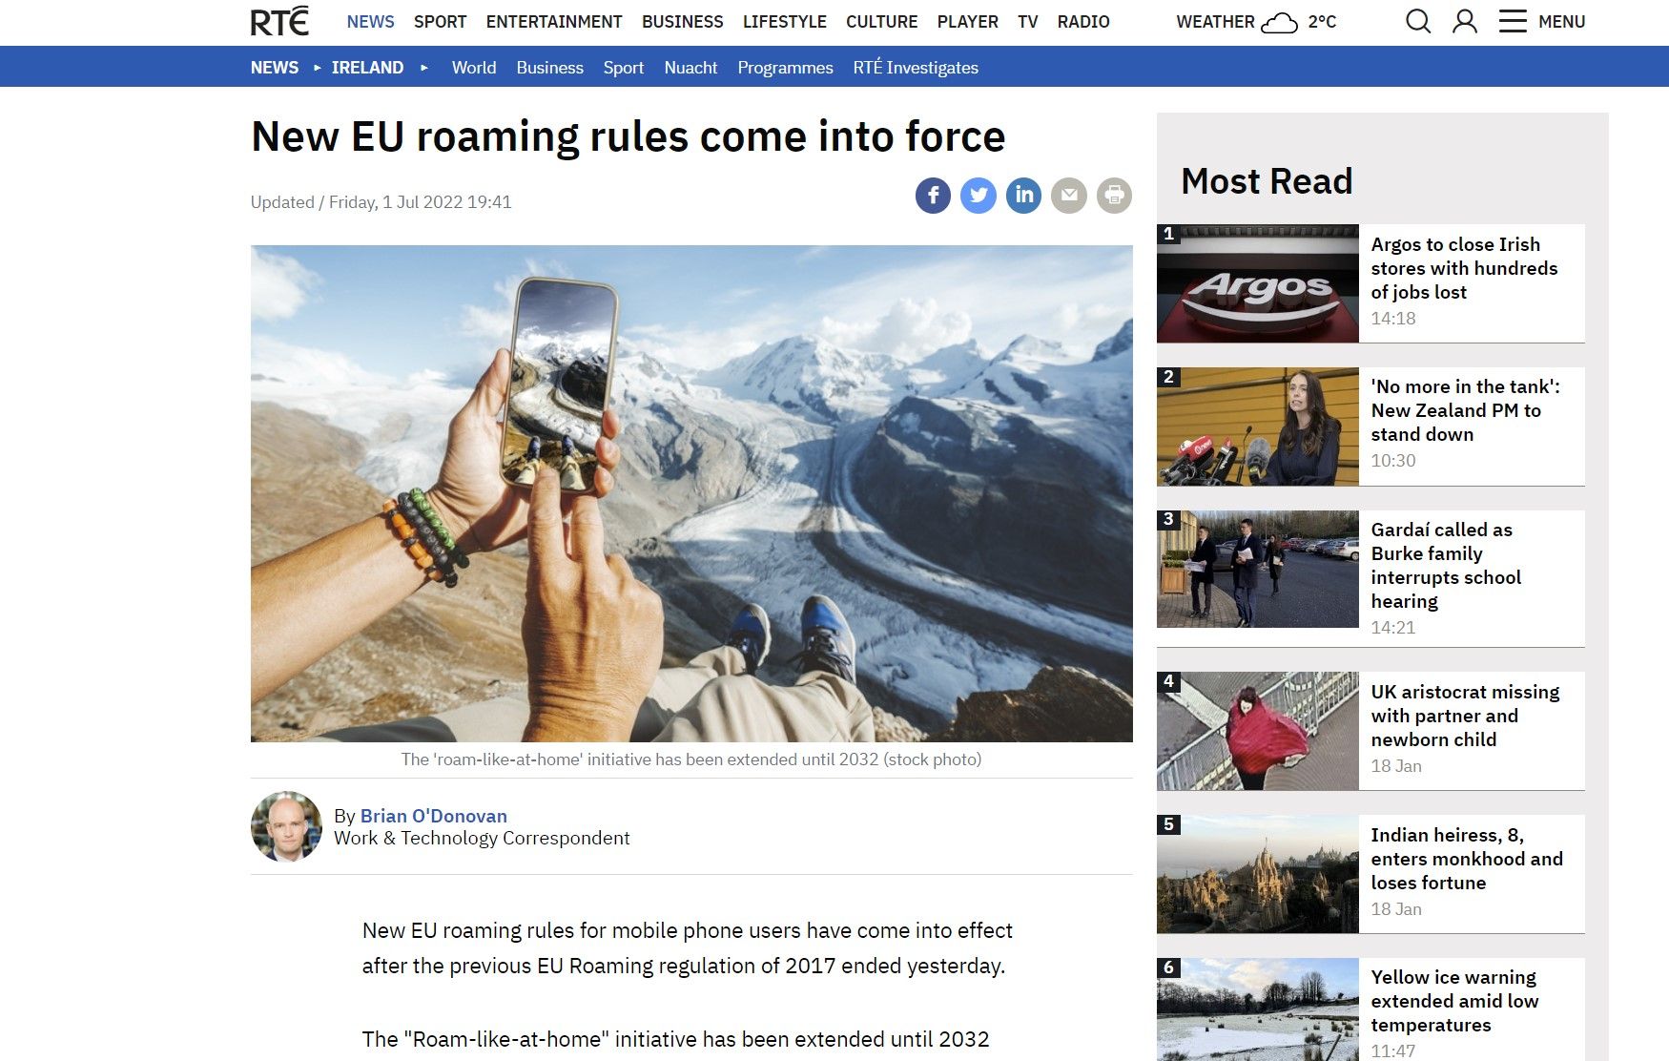Email this article via envelope icon
The image size is (1669, 1061).
coord(1068,196)
